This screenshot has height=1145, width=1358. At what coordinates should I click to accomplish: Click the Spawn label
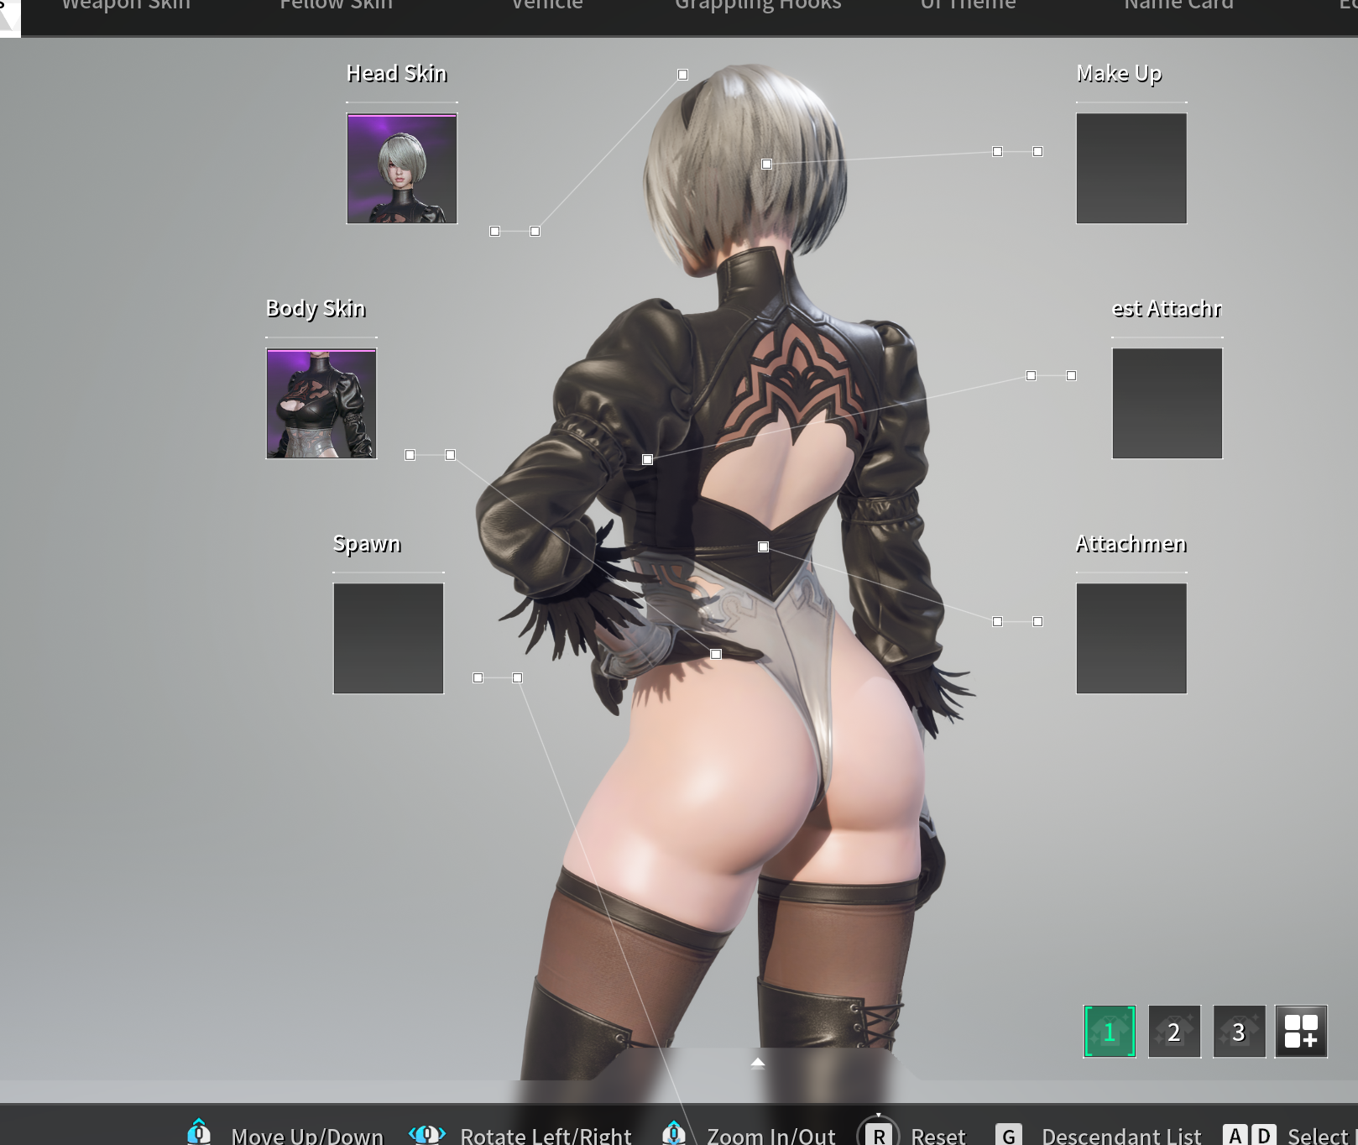coord(367,544)
